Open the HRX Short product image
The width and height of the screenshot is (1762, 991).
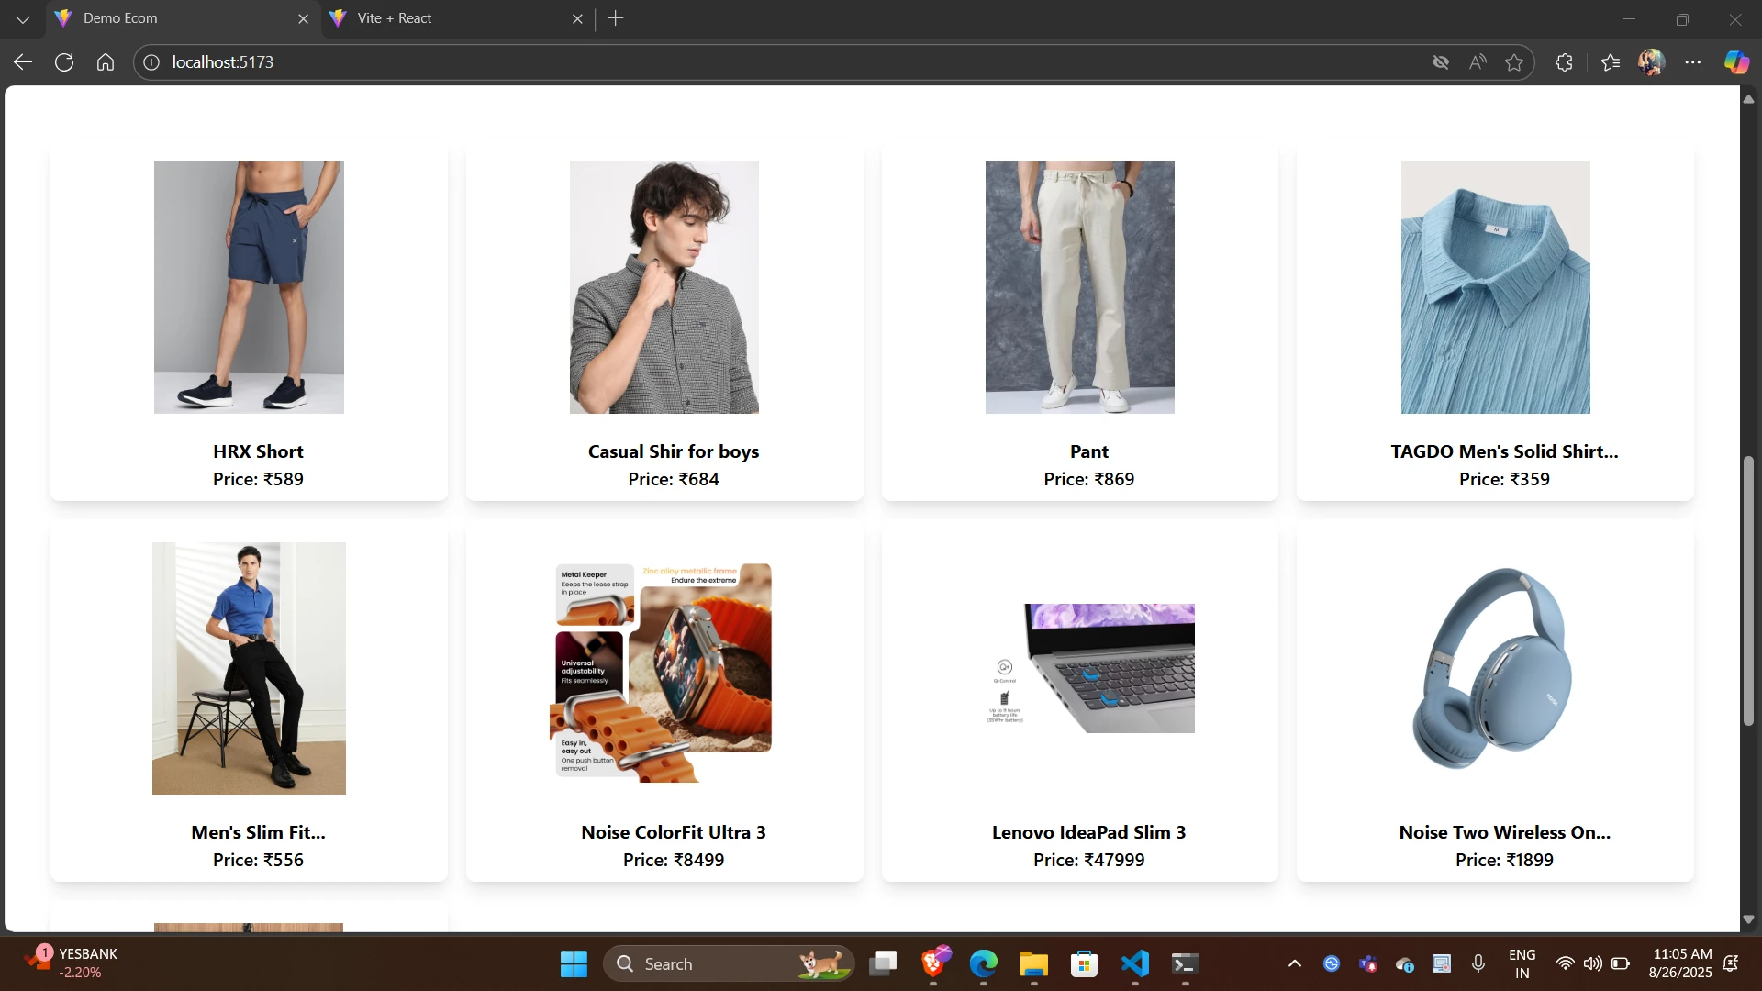(x=249, y=287)
